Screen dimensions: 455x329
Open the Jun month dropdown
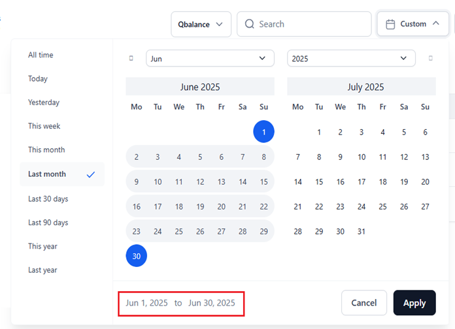(x=210, y=58)
